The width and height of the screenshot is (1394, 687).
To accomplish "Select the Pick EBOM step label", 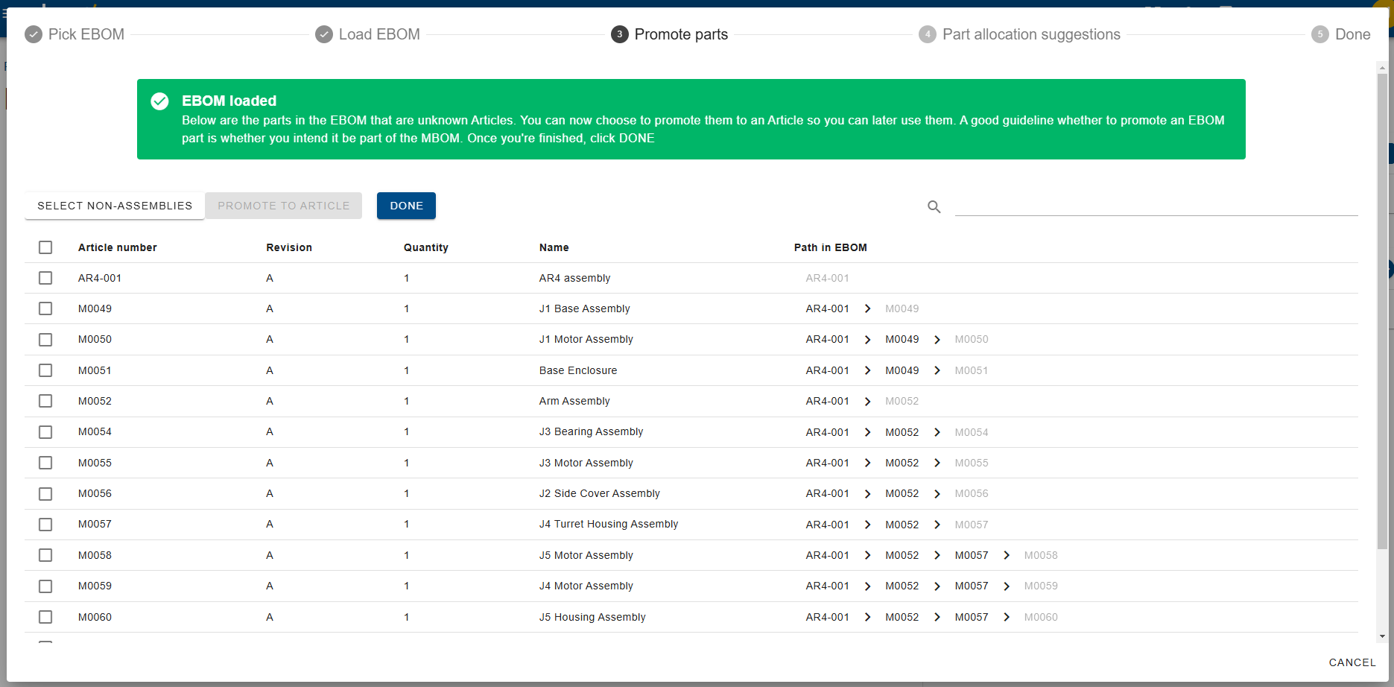I will pos(86,34).
